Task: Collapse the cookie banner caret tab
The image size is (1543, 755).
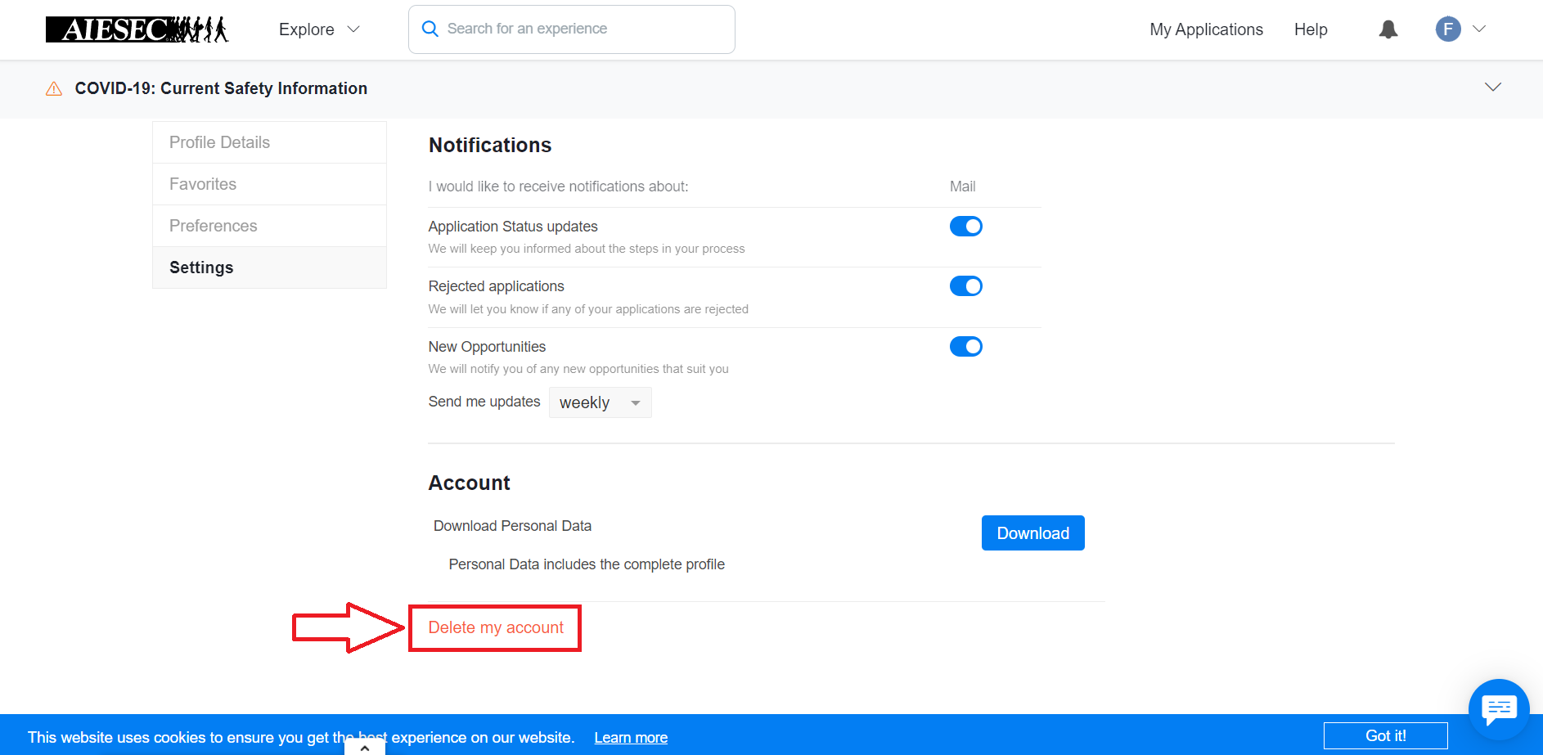Action: pyautogui.click(x=365, y=747)
